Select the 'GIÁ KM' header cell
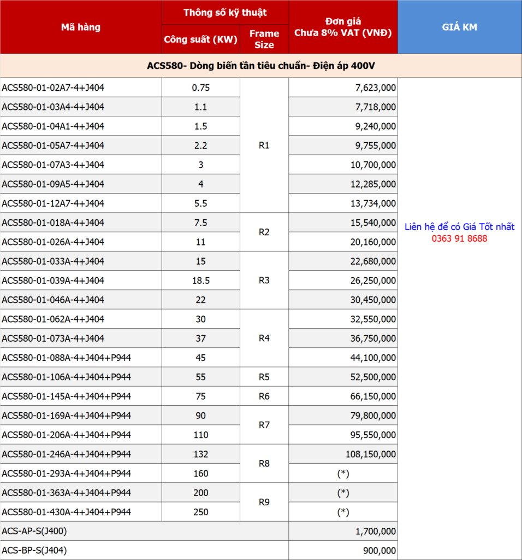Image resolution: width=522 pixels, height=560 pixels. [x=459, y=27]
